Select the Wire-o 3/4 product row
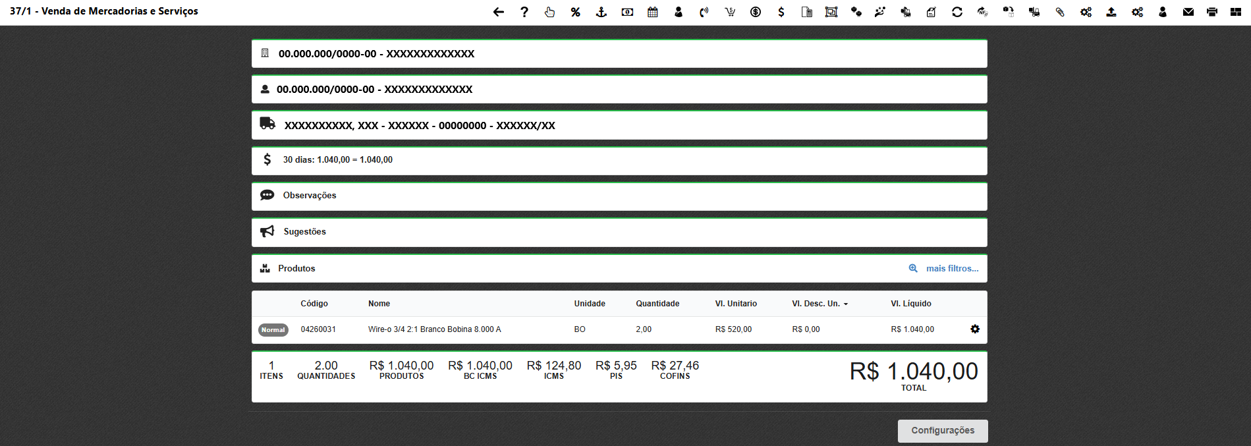Screen dimensions: 1251x446 click(x=434, y=329)
